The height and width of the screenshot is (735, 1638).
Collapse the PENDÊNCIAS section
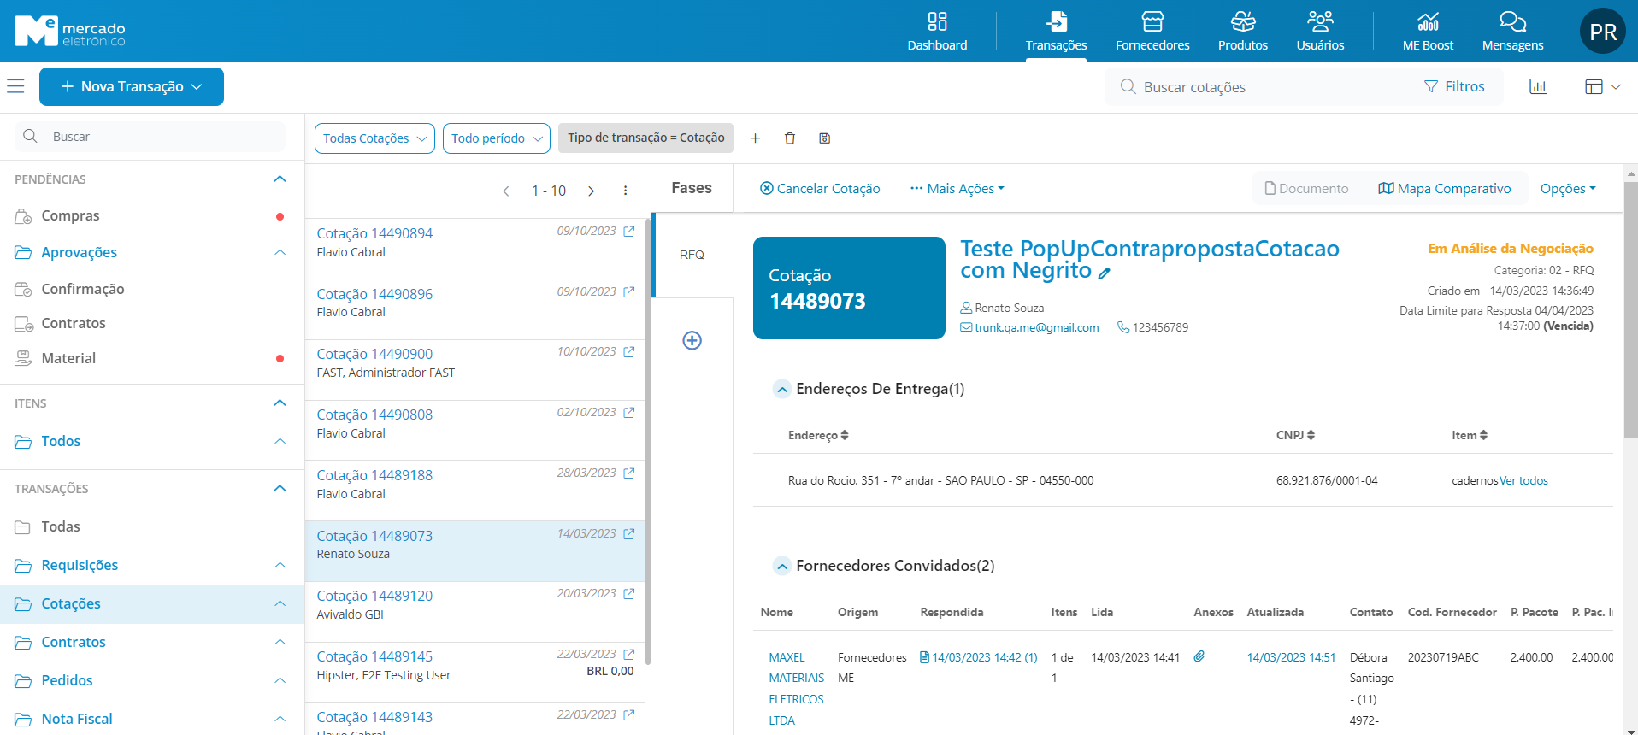tap(280, 179)
